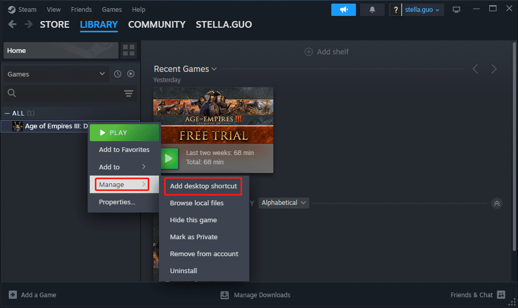Open Manage Downloads
The height and width of the screenshot is (308, 518).
tap(262, 295)
